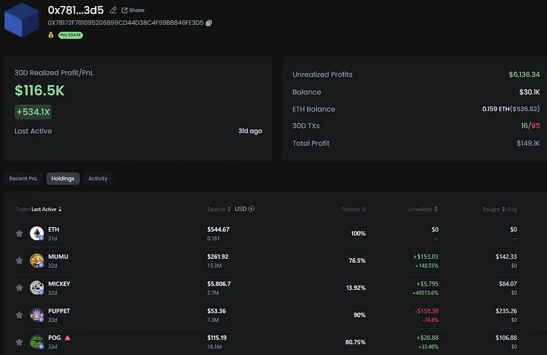The height and width of the screenshot is (355, 547).
Task: Switch to the Recent PnL tab
Action: (x=24, y=178)
